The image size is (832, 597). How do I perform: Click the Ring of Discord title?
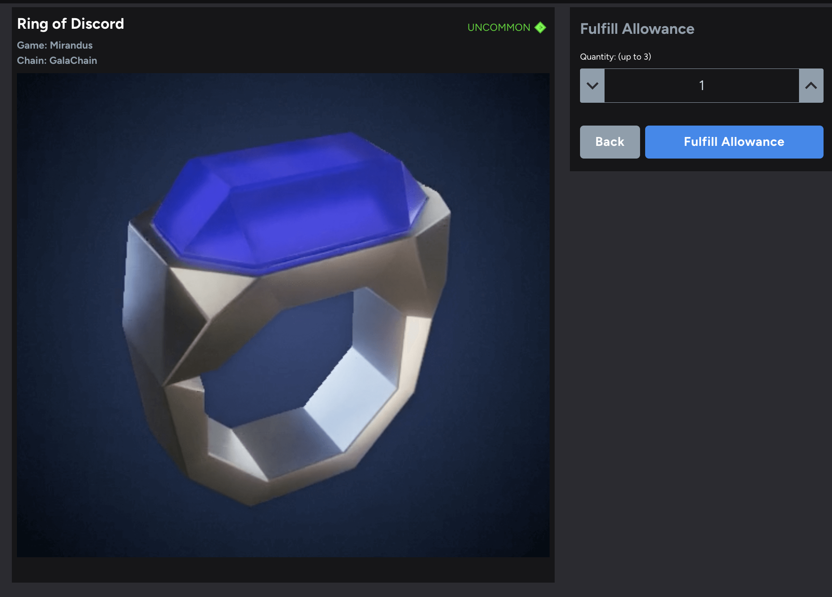click(70, 24)
